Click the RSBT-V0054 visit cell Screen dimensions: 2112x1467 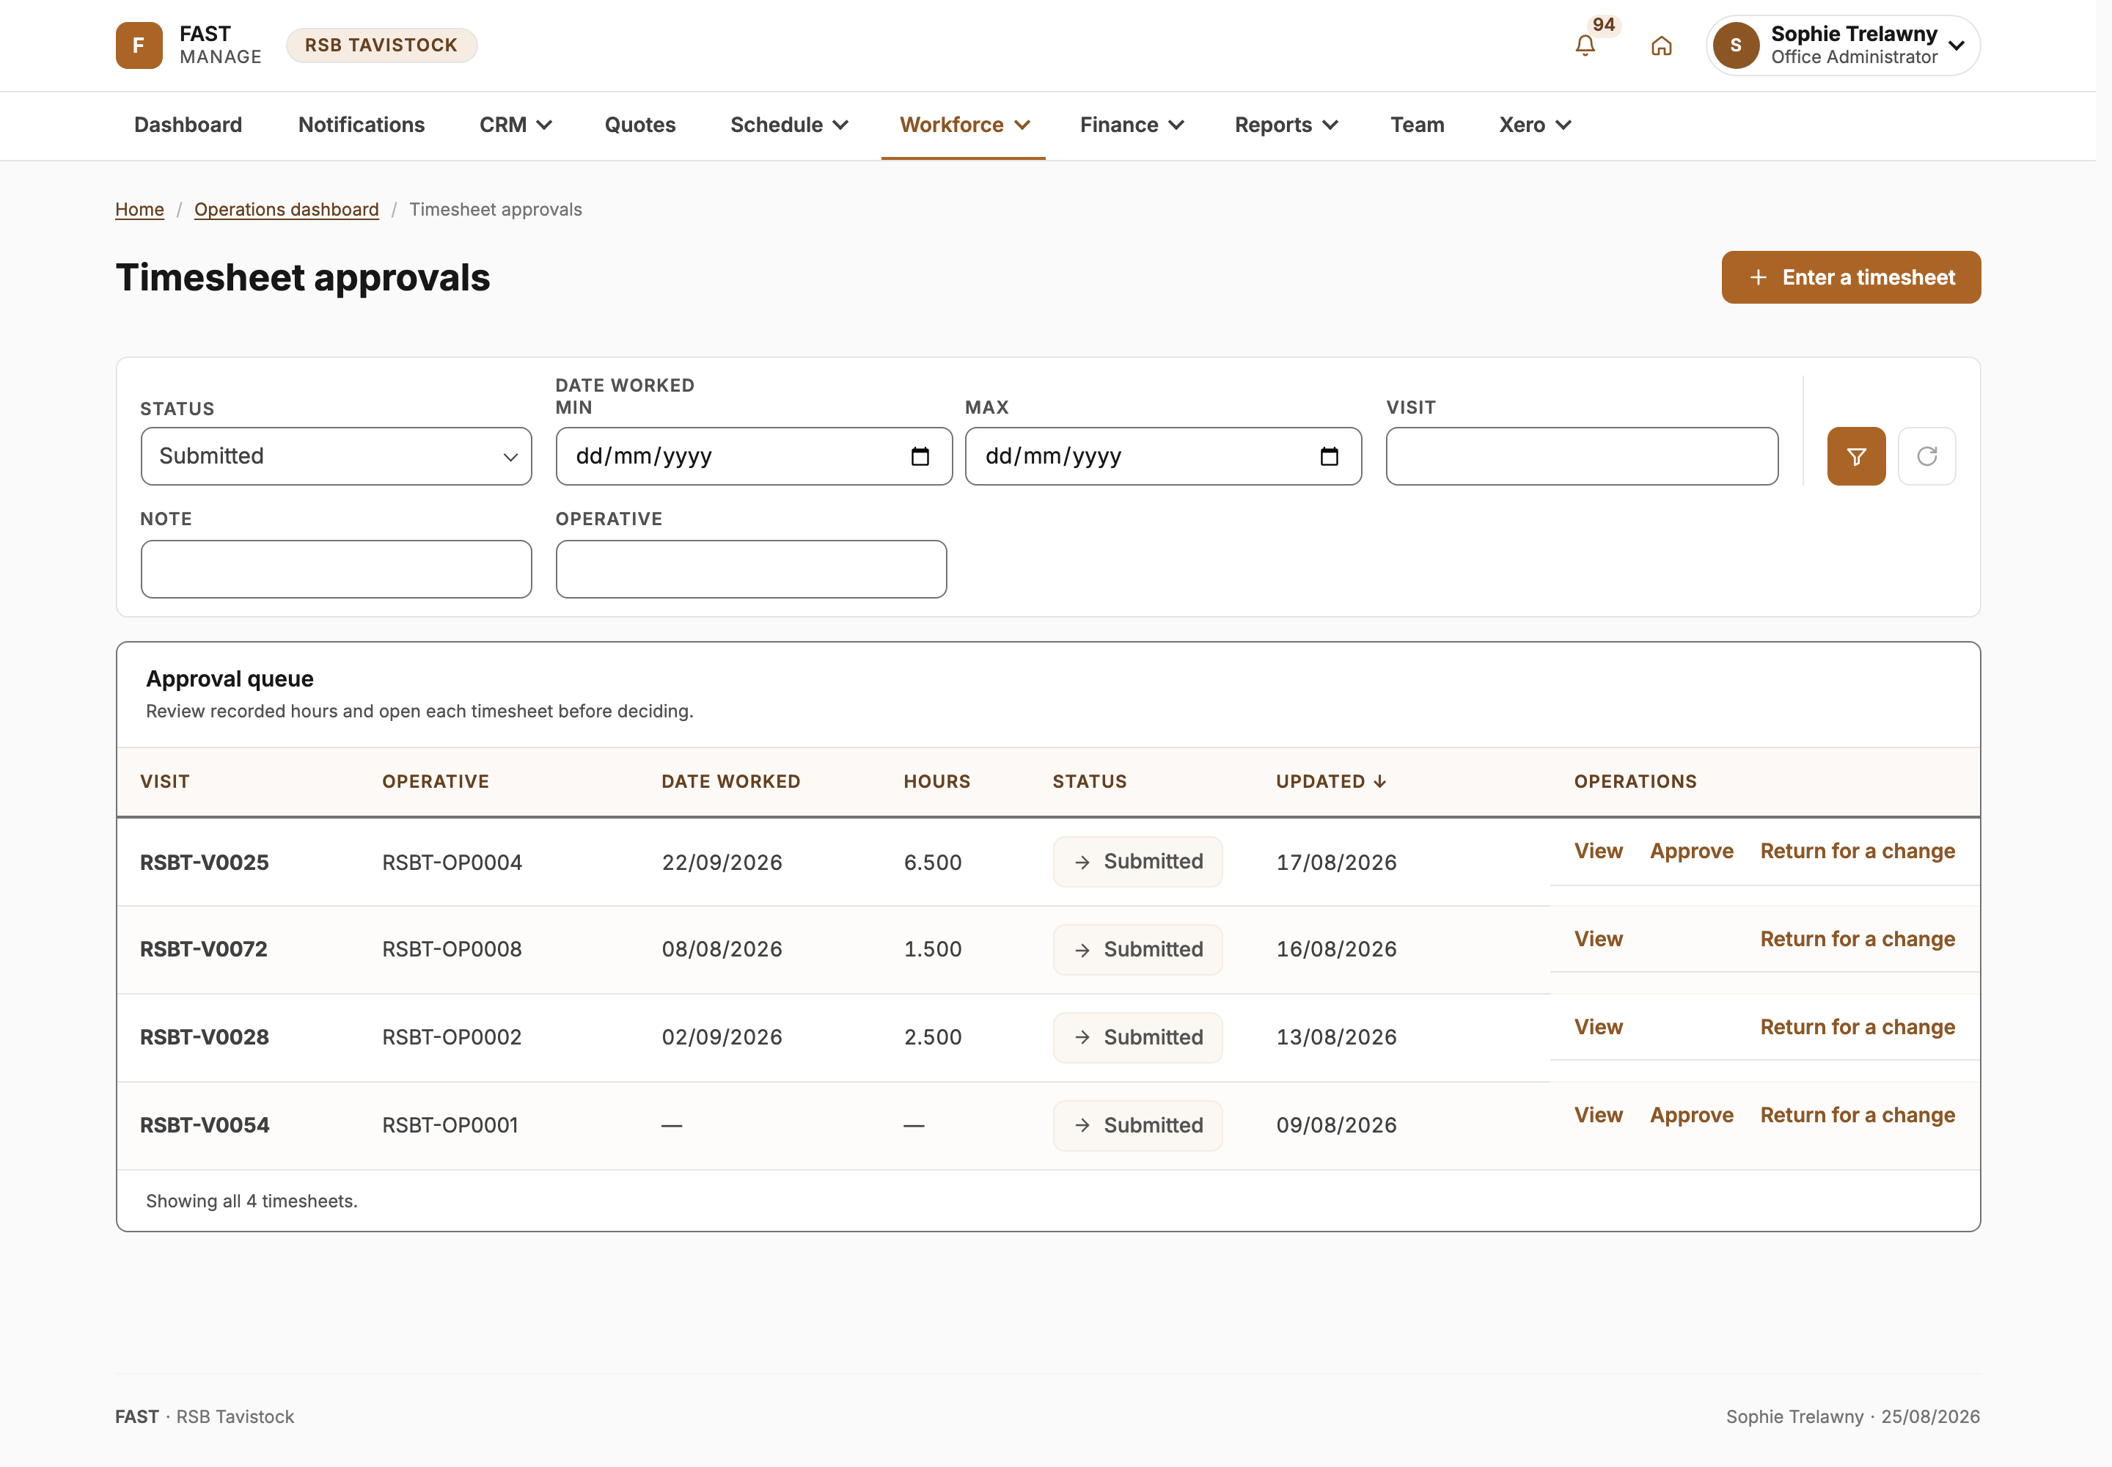click(x=205, y=1125)
